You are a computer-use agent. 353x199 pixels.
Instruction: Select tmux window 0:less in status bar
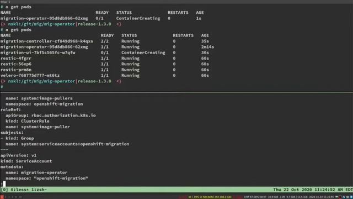click(x=20, y=190)
